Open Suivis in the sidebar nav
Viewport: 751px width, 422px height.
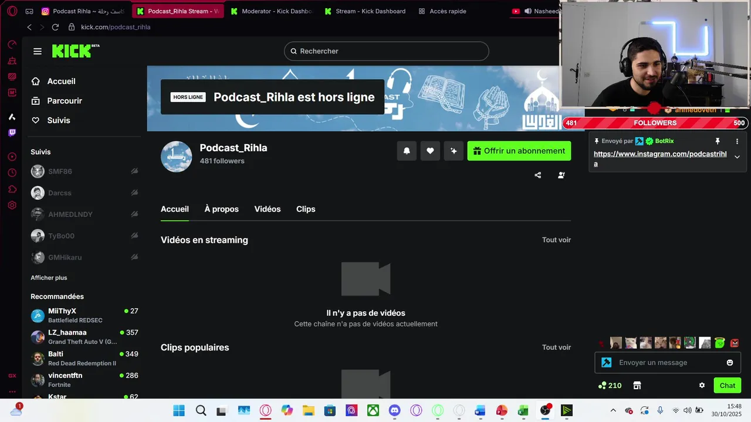coord(51,120)
